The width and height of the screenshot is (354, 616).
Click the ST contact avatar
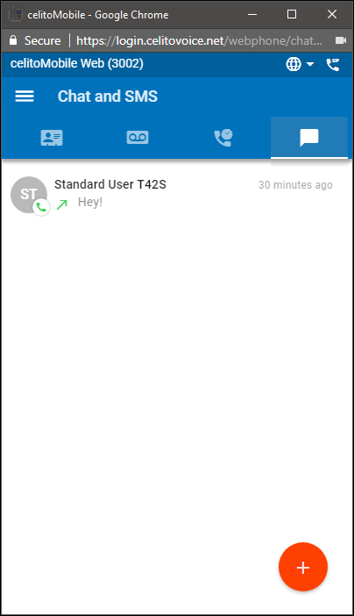[29, 195]
